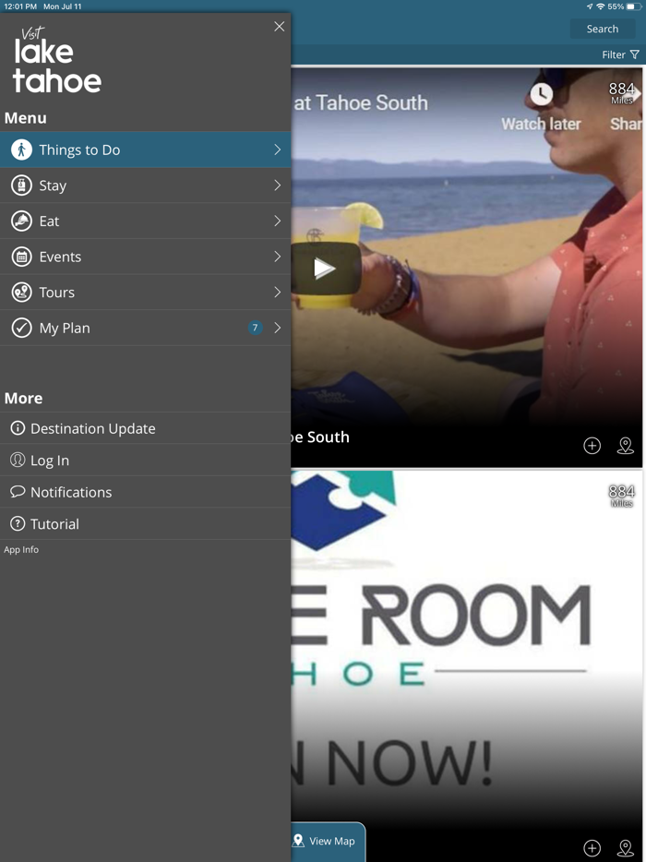This screenshot has height=862, width=646.
Task: Tap the My Plan count badge showing 7
Action: click(x=255, y=328)
